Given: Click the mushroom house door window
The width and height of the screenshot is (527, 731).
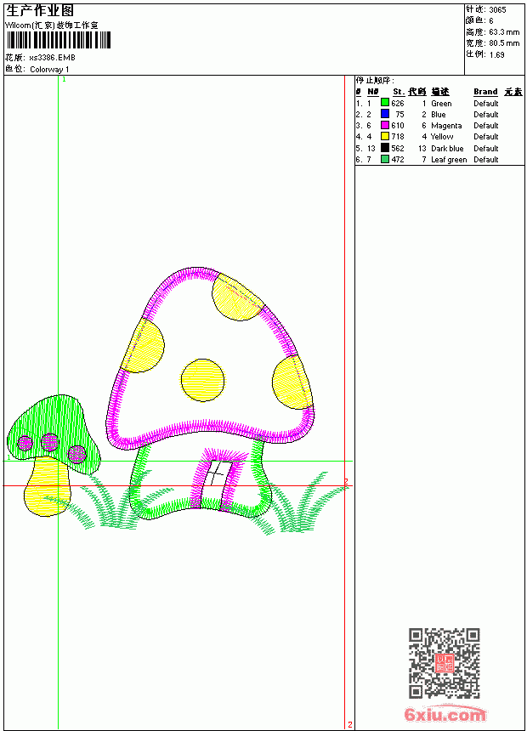Looking at the screenshot, I should pos(216,474).
